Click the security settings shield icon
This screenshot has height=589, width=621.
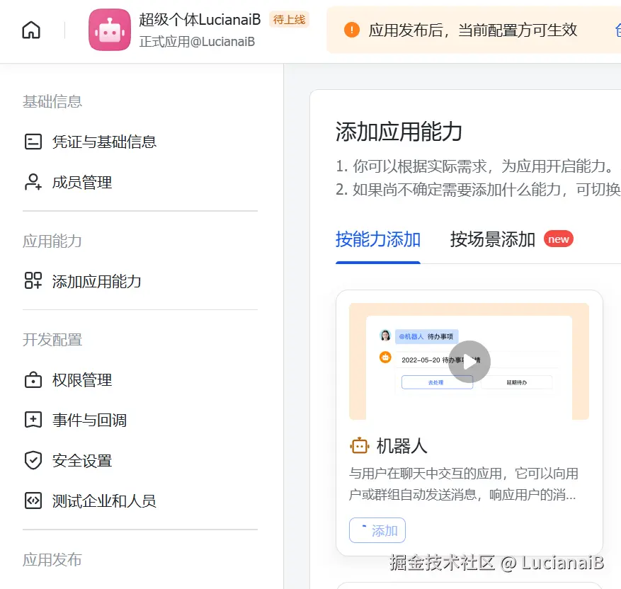[x=33, y=460]
